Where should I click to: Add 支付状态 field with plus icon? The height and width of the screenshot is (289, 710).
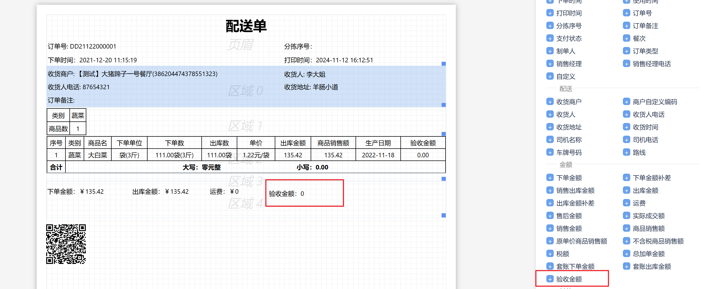point(550,38)
